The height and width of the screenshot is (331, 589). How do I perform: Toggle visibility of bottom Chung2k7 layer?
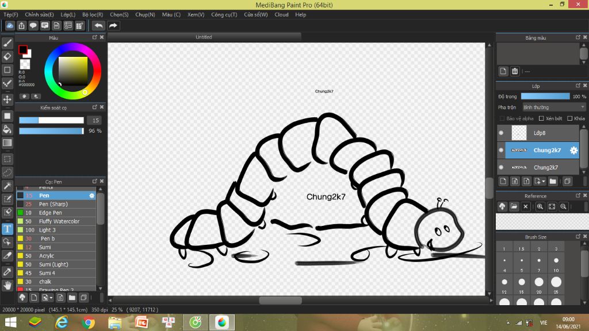pos(501,167)
